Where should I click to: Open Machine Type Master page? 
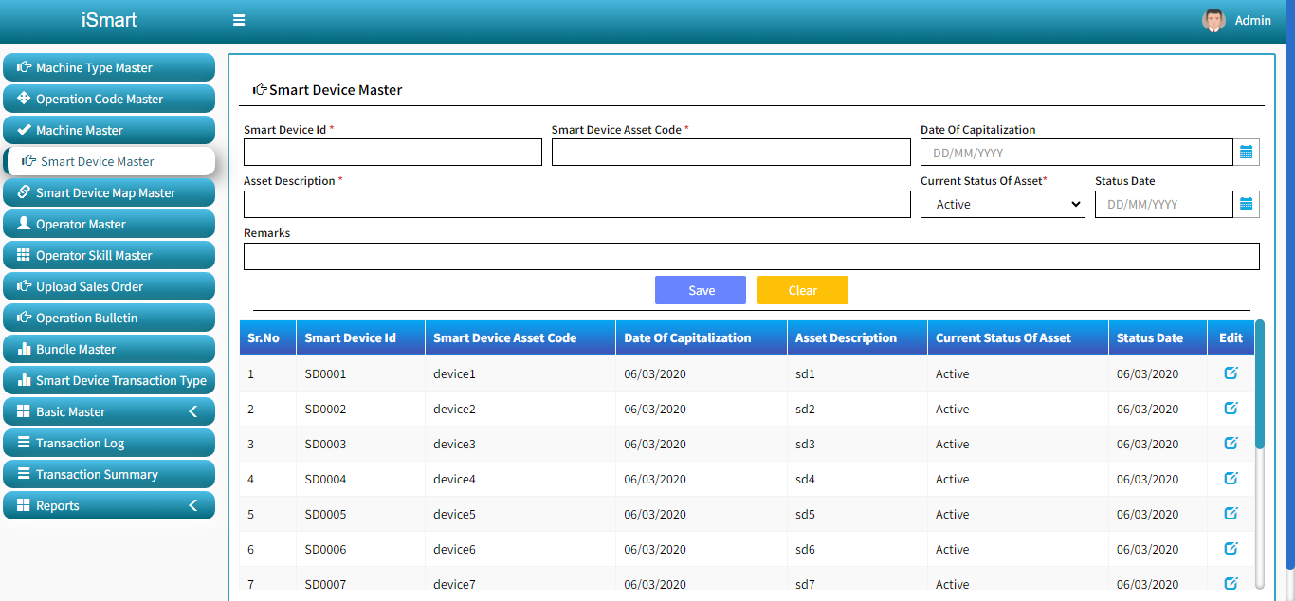coord(109,67)
